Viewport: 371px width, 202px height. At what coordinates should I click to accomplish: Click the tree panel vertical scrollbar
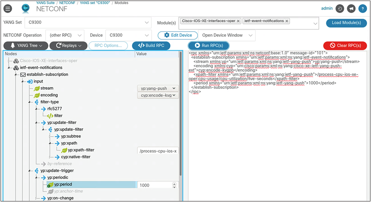click(x=181, y=114)
